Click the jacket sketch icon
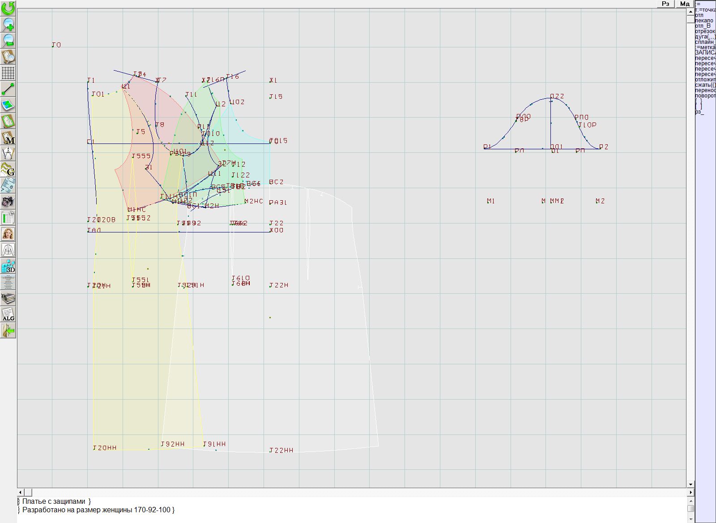This screenshot has height=523, width=716. pos(8,250)
